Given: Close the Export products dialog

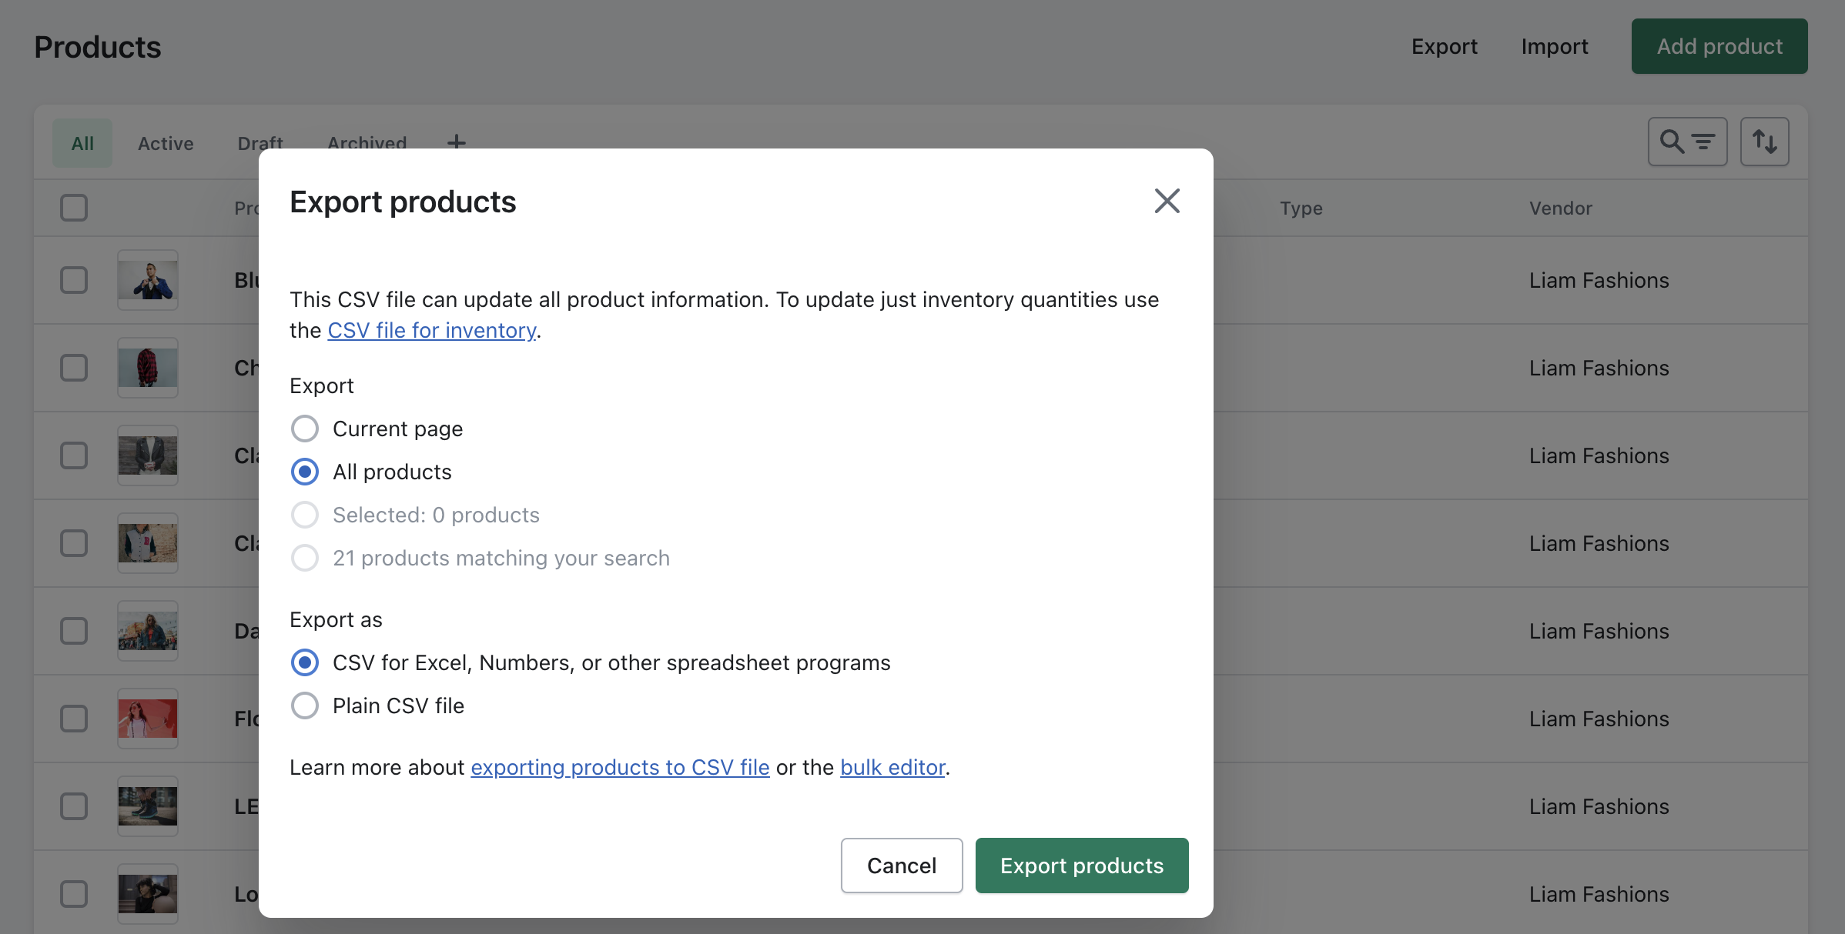Looking at the screenshot, I should (x=1167, y=201).
